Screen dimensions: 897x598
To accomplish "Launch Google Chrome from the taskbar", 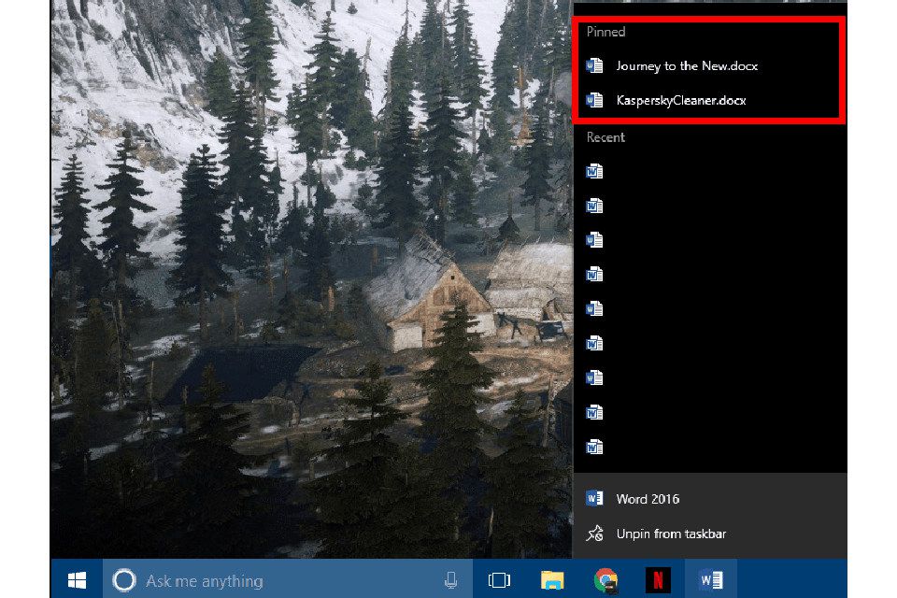I will coord(605,580).
